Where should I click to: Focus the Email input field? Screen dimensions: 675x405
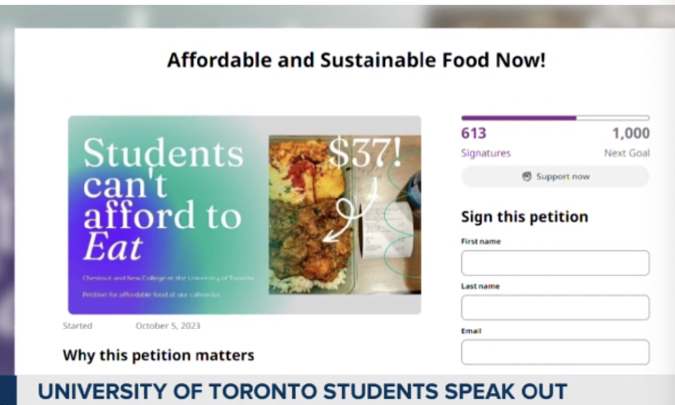pyautogui.click(x=555, y=352)
